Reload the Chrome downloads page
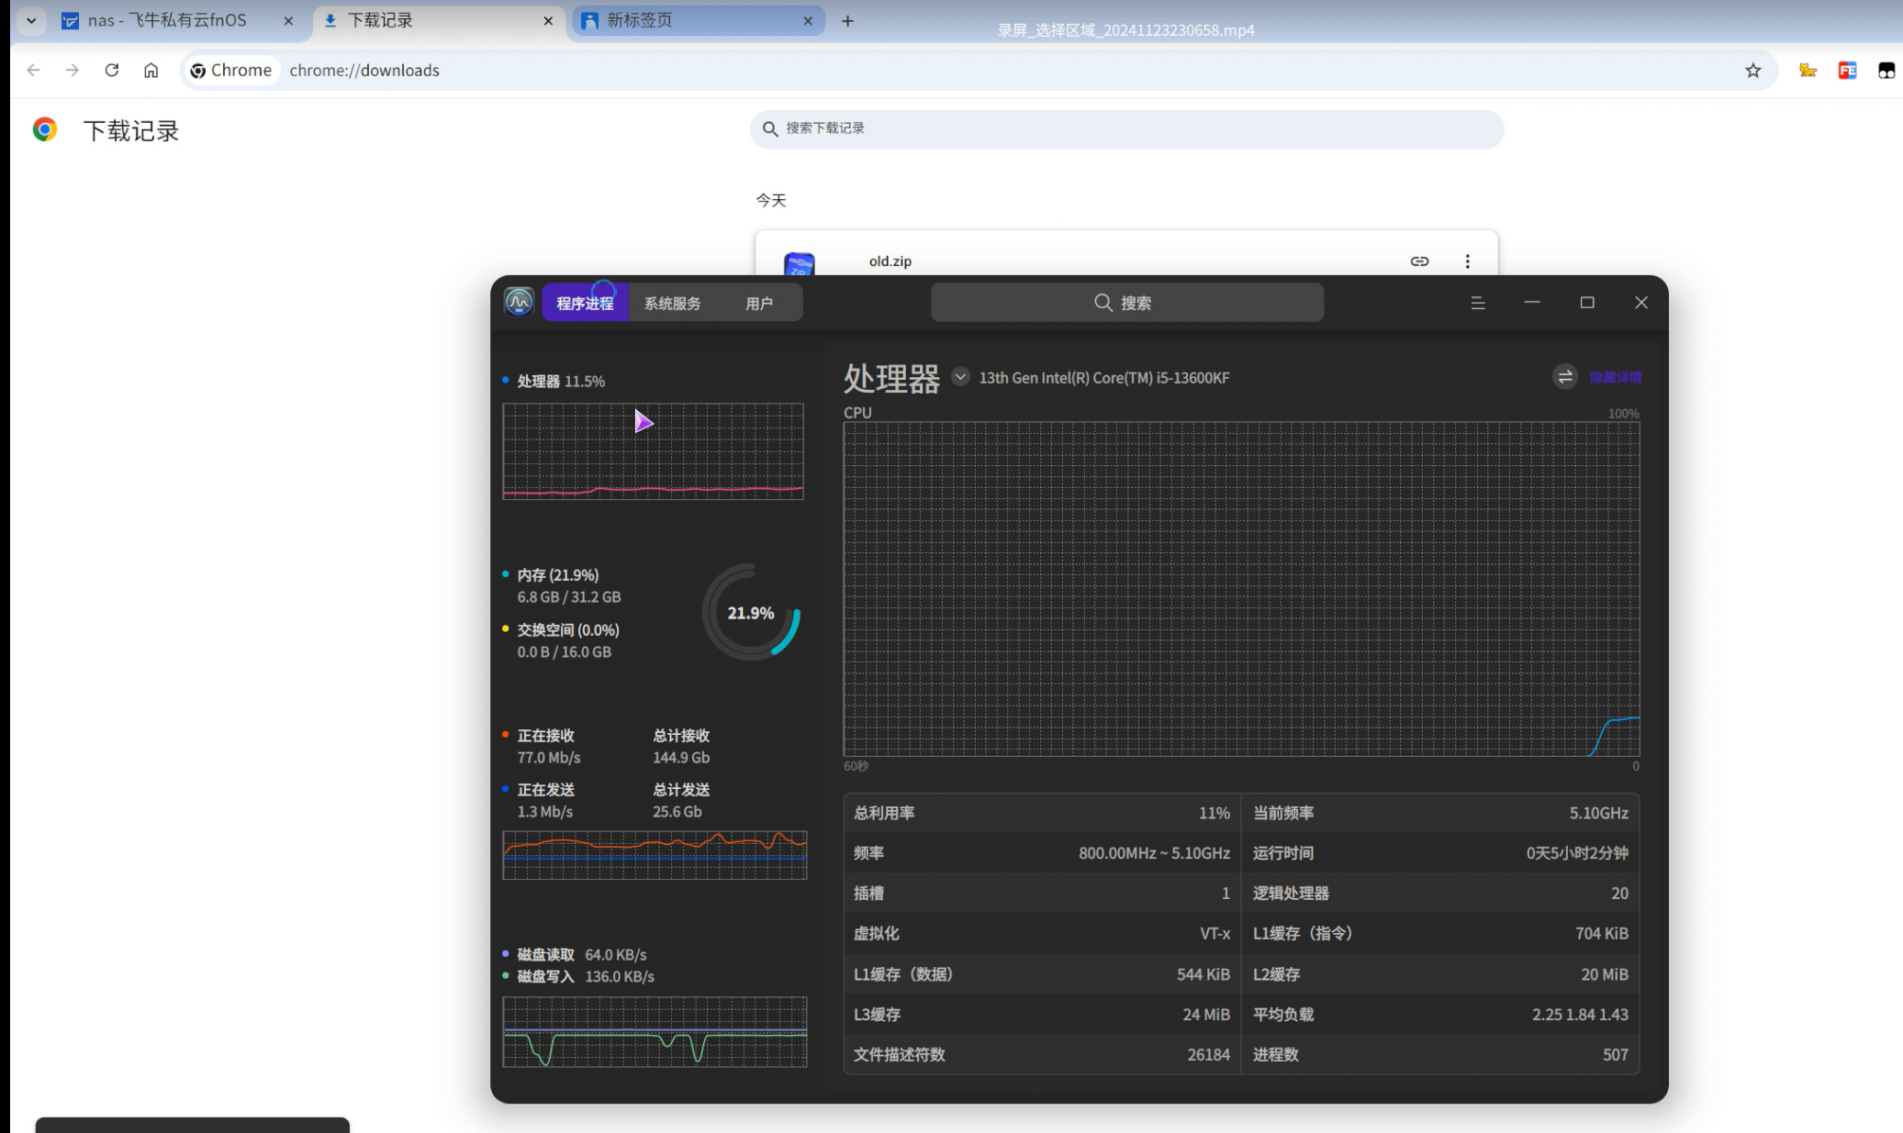The height and width of the screenshot is (1133, 1903). [x=112, y=71]
